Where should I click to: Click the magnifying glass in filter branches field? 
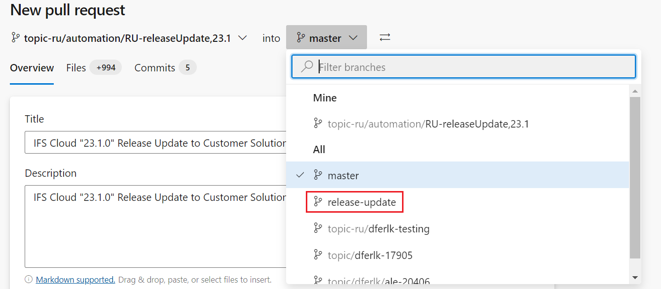point(306,66)
